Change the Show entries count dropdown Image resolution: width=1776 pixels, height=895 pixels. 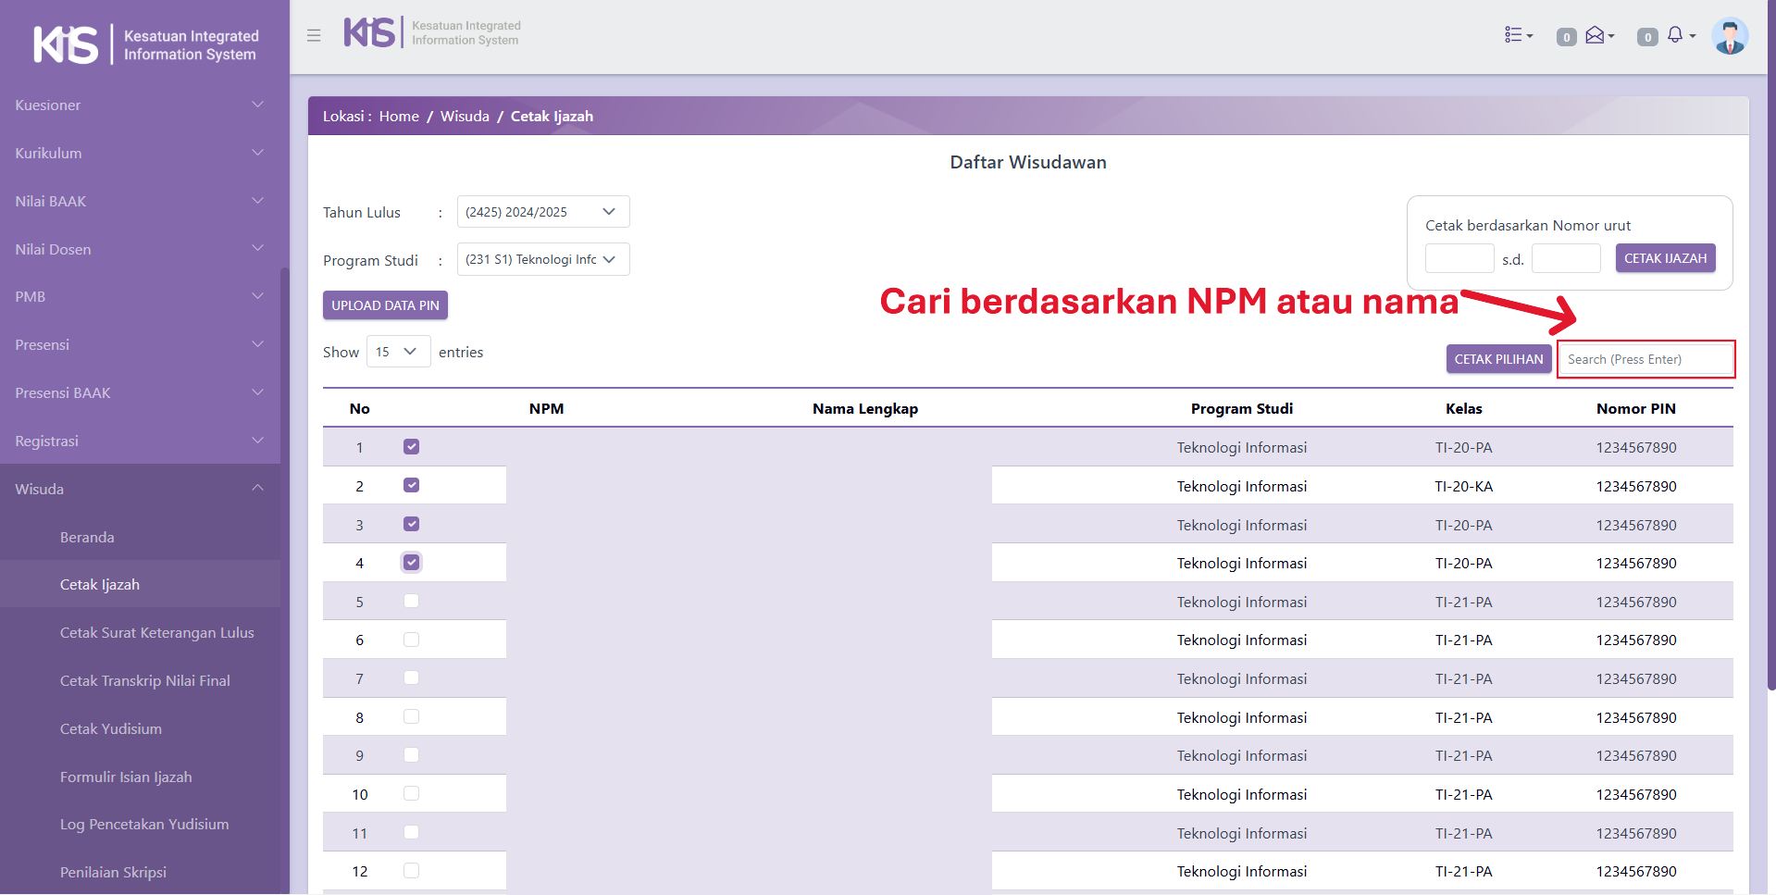(398, 352)
